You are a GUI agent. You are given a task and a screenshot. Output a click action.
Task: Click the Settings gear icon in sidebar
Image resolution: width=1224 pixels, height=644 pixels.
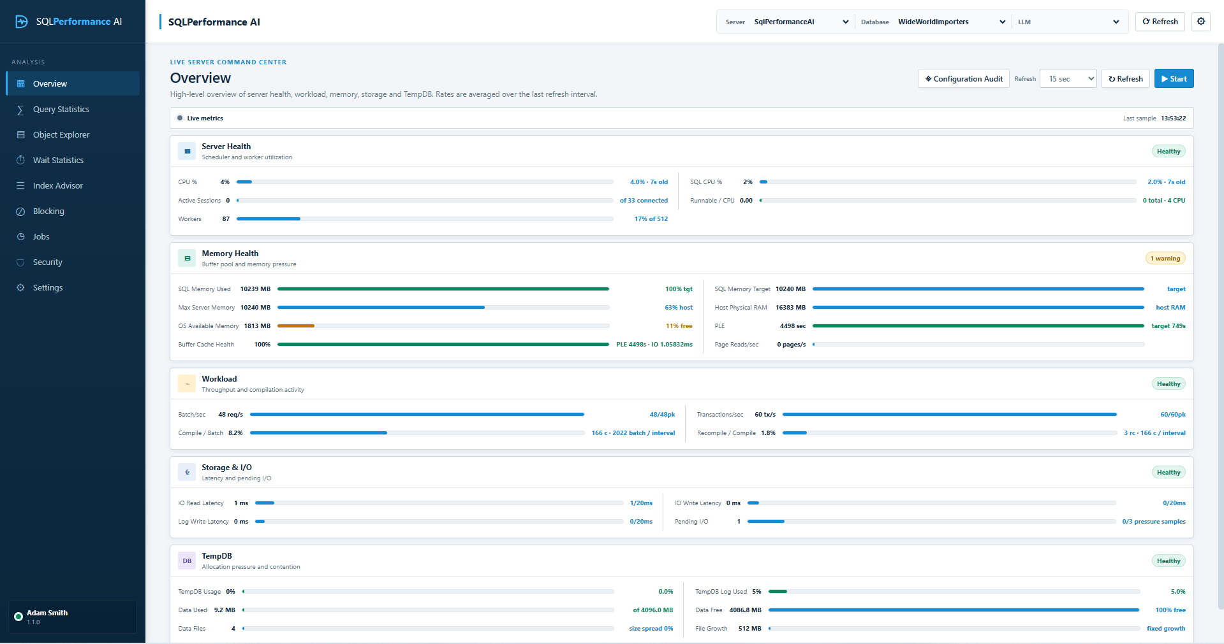coord(20,288)
